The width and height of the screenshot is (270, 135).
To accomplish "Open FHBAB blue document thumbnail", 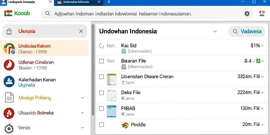I will pyautogui.click(x=112, y=111).
